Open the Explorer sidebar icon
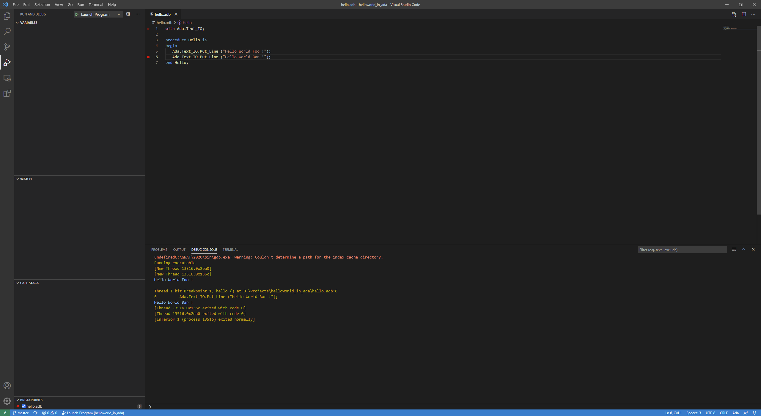 pos(7,16)
